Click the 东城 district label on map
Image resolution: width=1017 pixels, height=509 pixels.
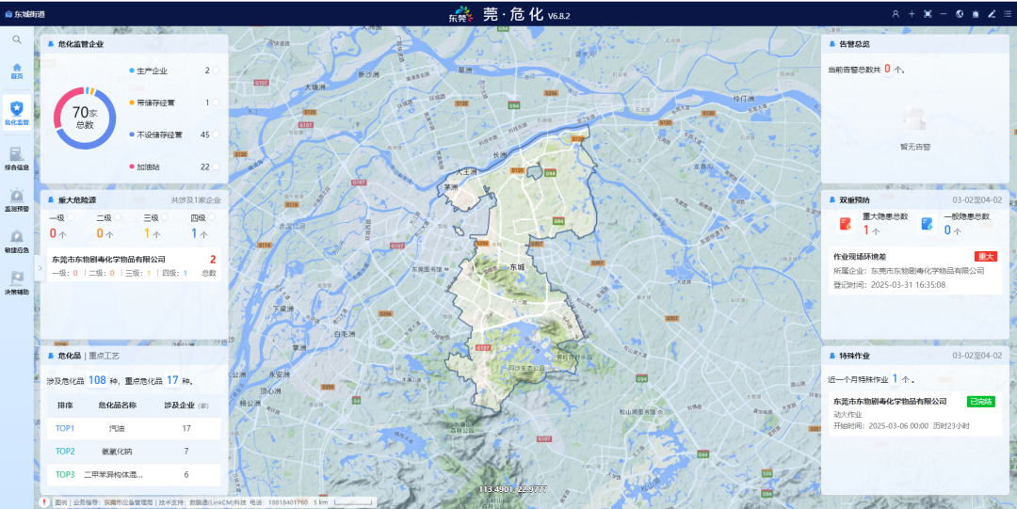(x=517, y=266)
